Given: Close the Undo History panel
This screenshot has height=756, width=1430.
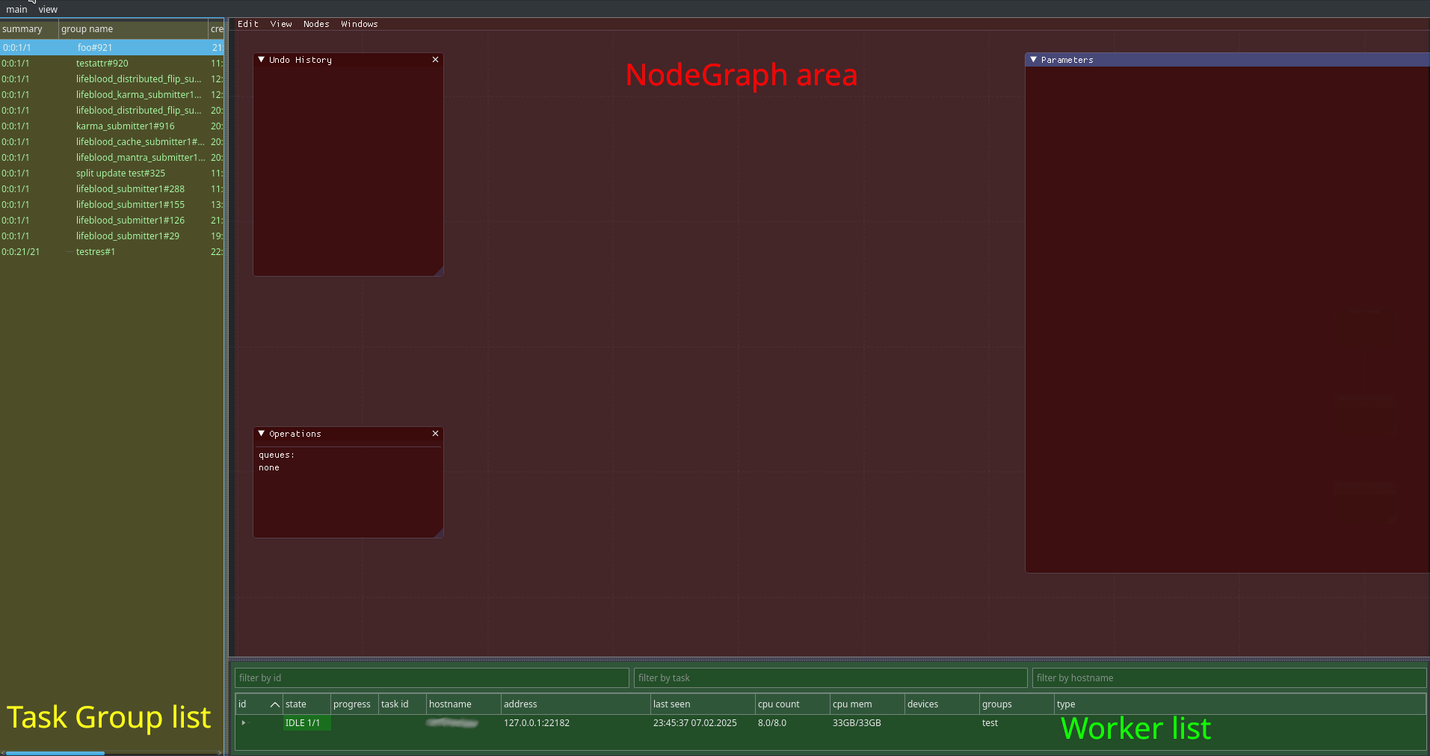Looking at the screenshot, I should click(x=435, y=59).
